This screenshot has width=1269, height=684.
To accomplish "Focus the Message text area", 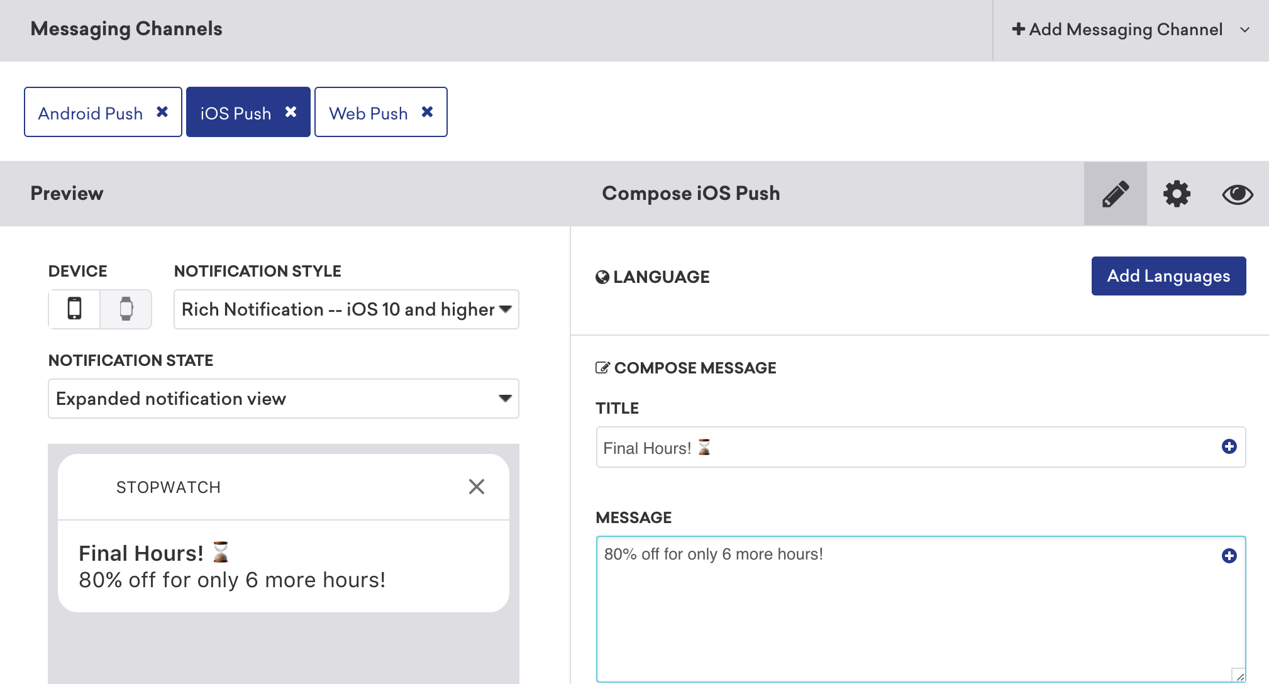I will [921, 609].
